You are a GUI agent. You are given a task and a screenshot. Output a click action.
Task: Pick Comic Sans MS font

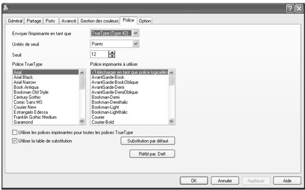[46, 102]
